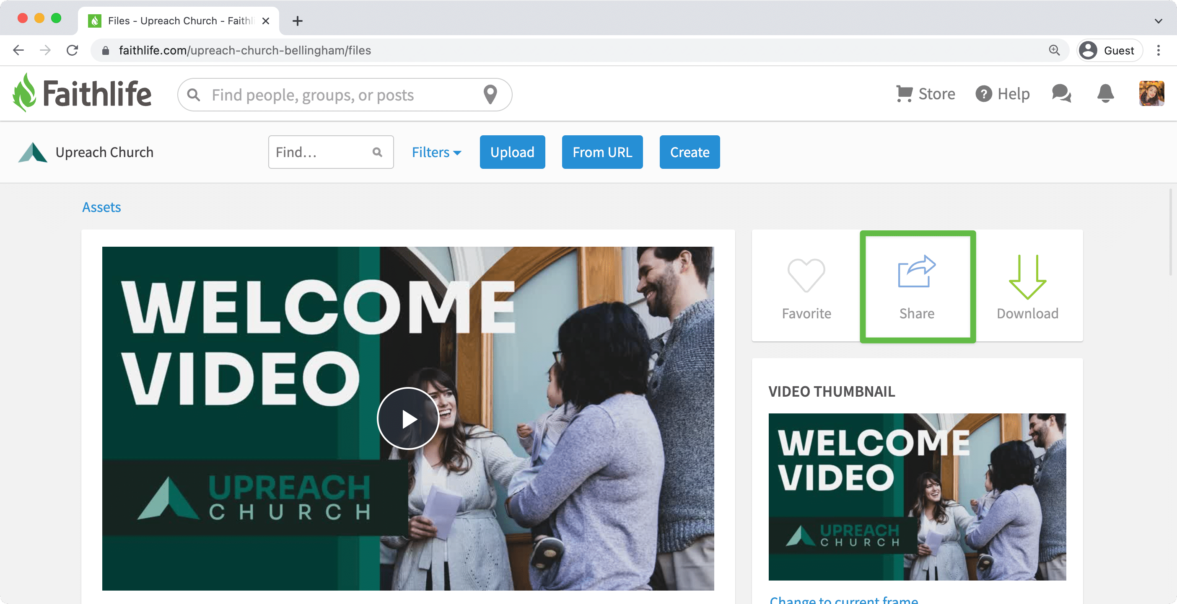Play the Welcome Video
This screenshot has width=1177, height=604.
coord(408,418)
